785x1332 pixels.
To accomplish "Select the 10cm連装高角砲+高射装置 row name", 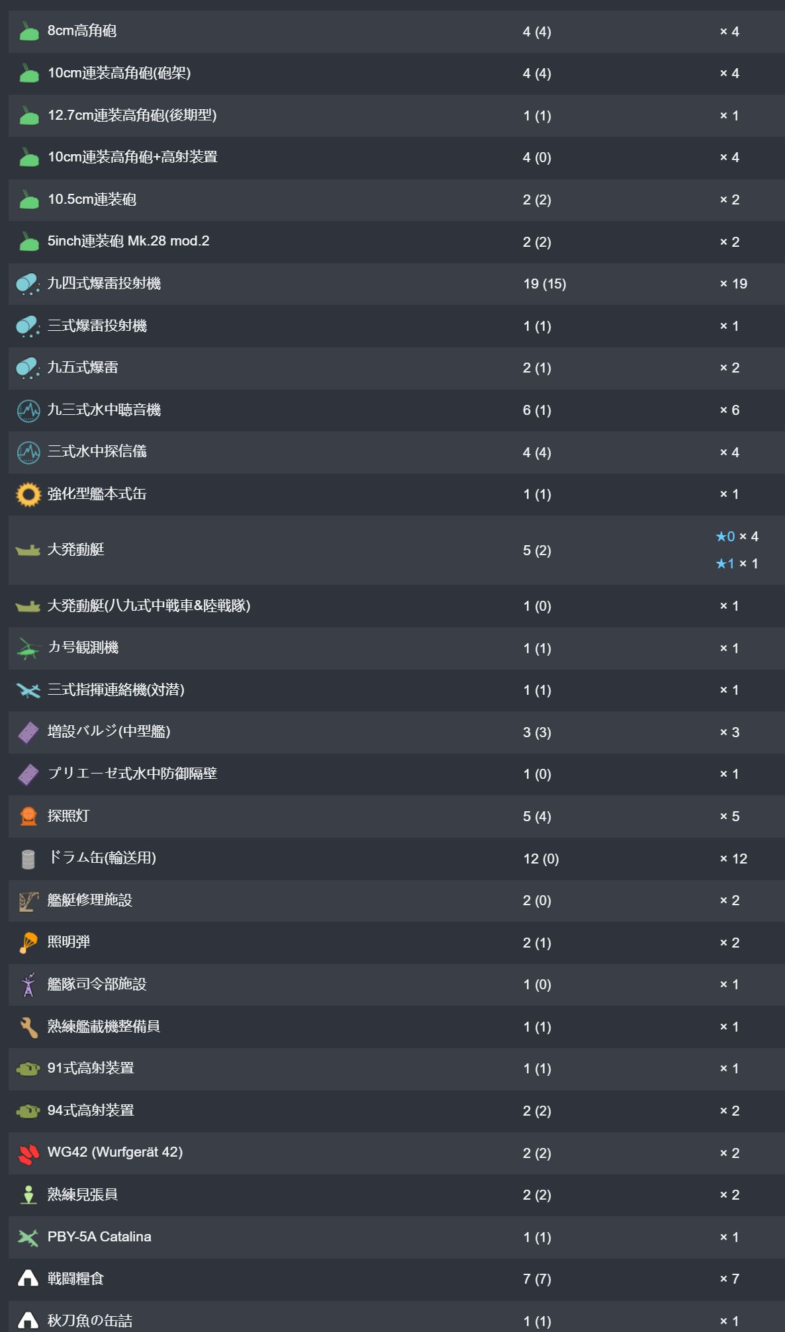I will click(132, 157).
